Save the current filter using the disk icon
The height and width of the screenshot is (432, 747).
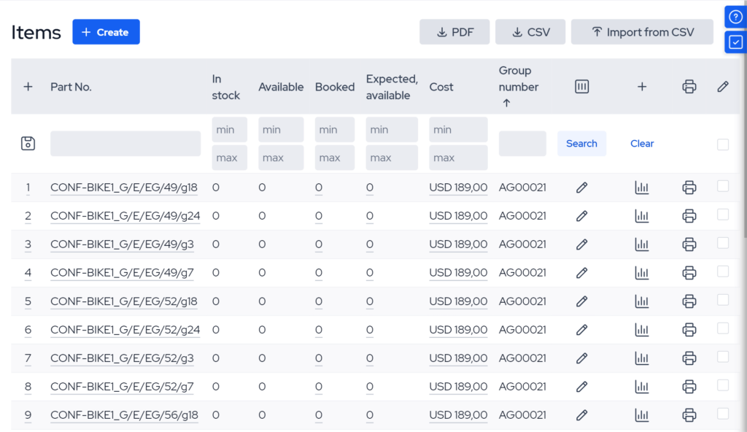(28, 143)
